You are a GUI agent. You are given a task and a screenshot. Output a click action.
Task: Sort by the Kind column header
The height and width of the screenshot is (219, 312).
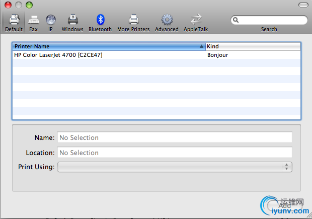[253, 46]
